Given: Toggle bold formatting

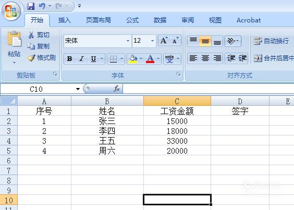Looking at the screenshot, I should coord(69,59).
